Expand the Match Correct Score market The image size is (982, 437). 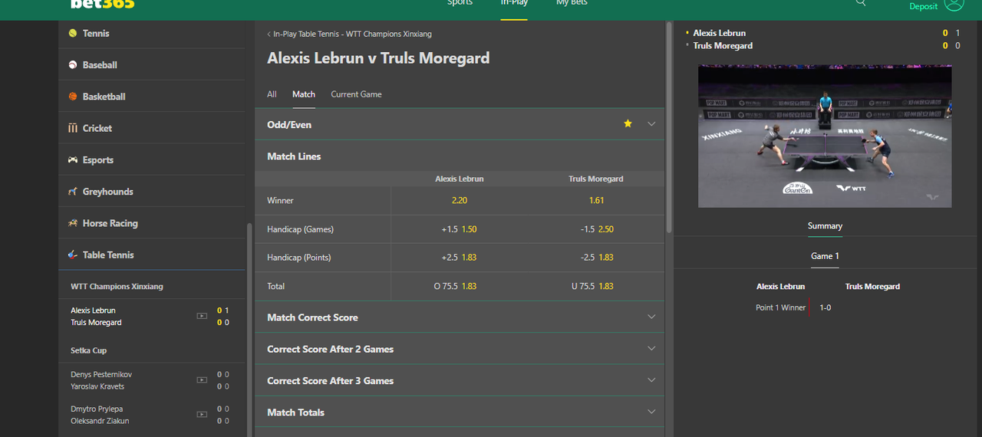pos(460,317)
